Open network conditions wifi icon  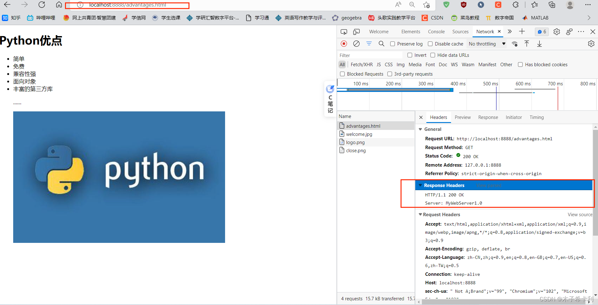coord(514,44)
